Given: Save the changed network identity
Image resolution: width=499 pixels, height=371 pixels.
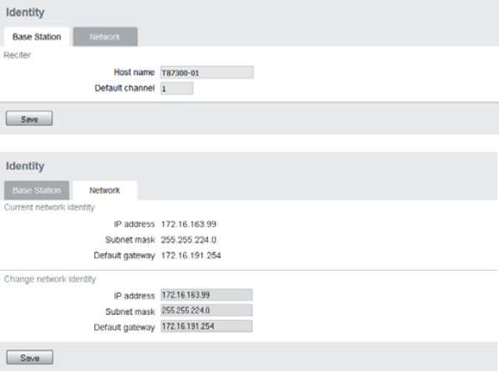Looking at the screenshot, I should click(x=29, y=358).
